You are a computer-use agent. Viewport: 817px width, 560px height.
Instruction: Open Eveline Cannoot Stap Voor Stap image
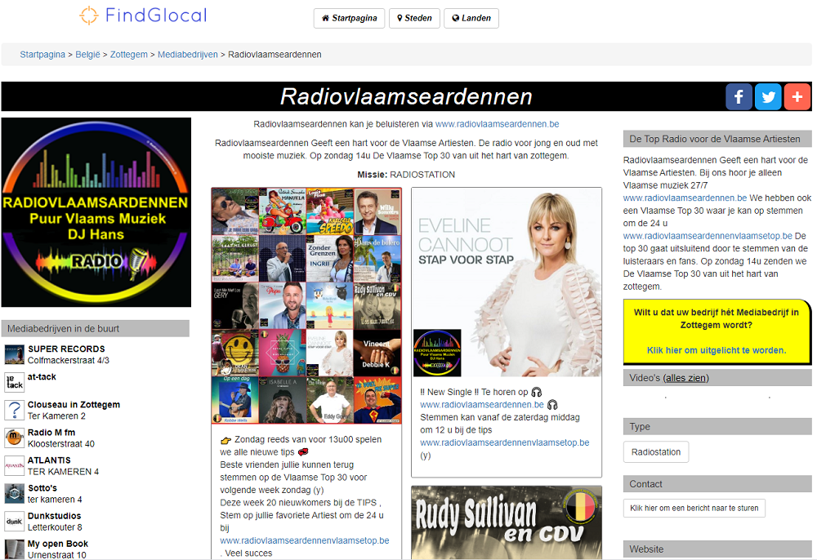pyautogui.click(x=507, y=282)
